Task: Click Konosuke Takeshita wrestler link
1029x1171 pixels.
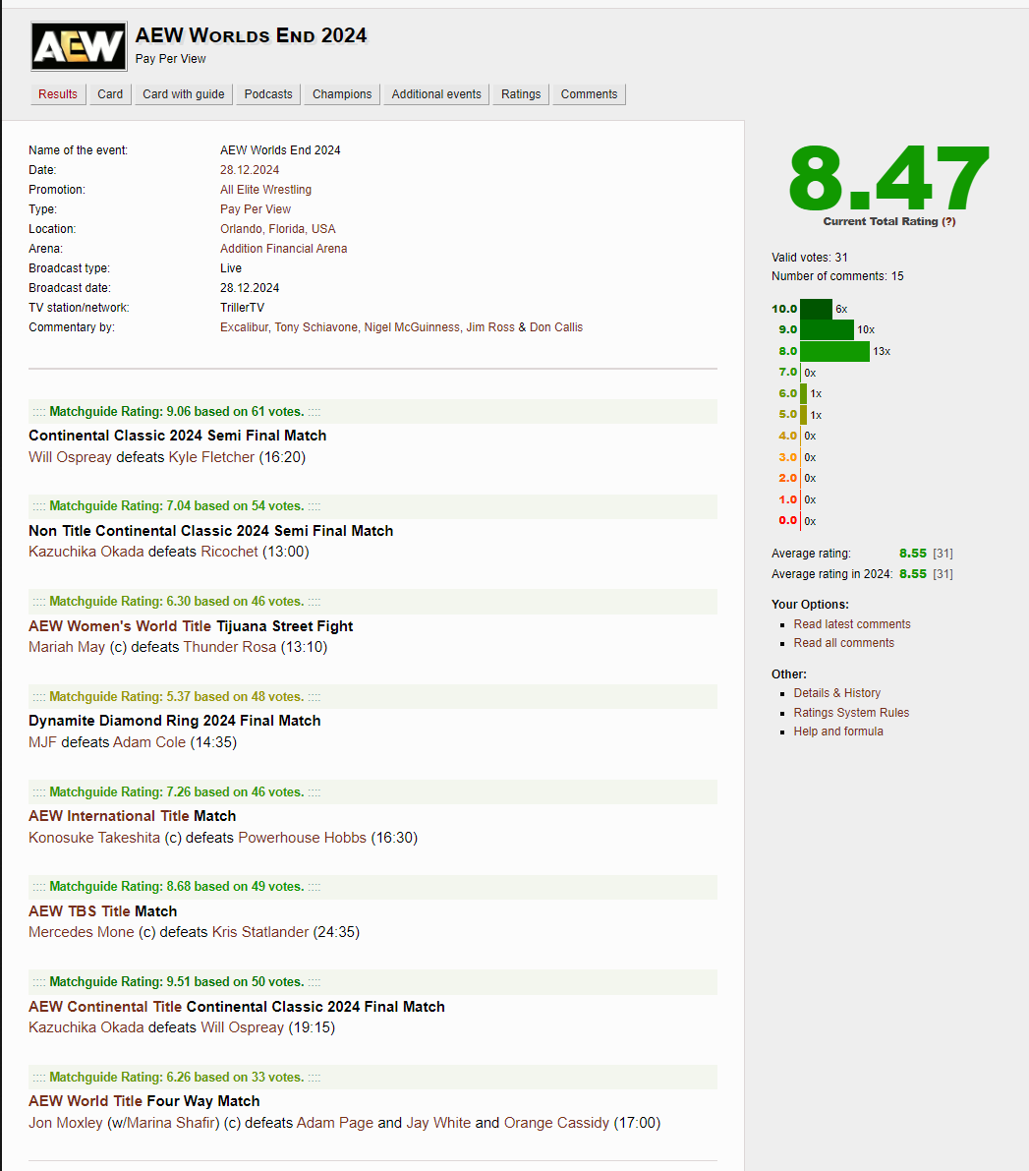Action: 94,838
